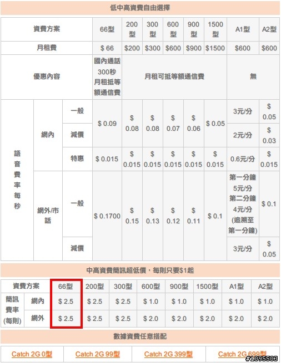This screenshot has height=363, width=281.
Task: Select 600型 column header in SMS table
Action: coord(151,287)
